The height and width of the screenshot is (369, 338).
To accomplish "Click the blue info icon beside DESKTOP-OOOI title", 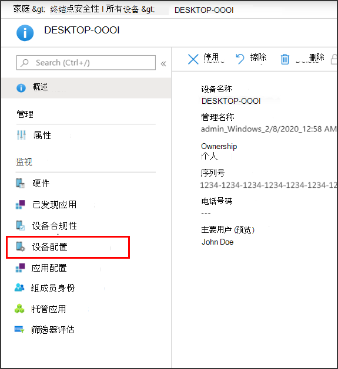I will pos(25,33).
